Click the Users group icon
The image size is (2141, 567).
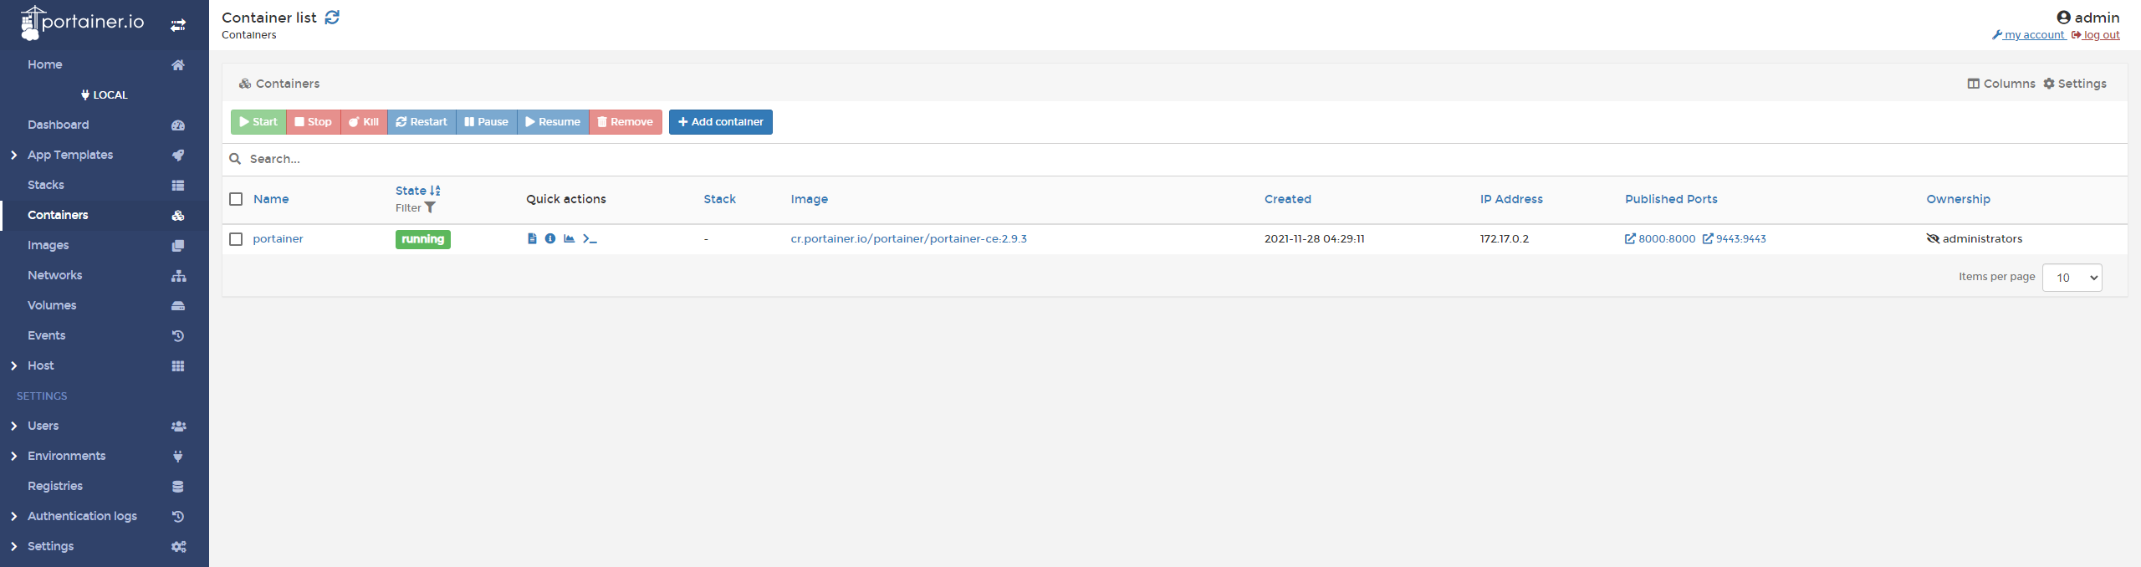click(178, 427)
